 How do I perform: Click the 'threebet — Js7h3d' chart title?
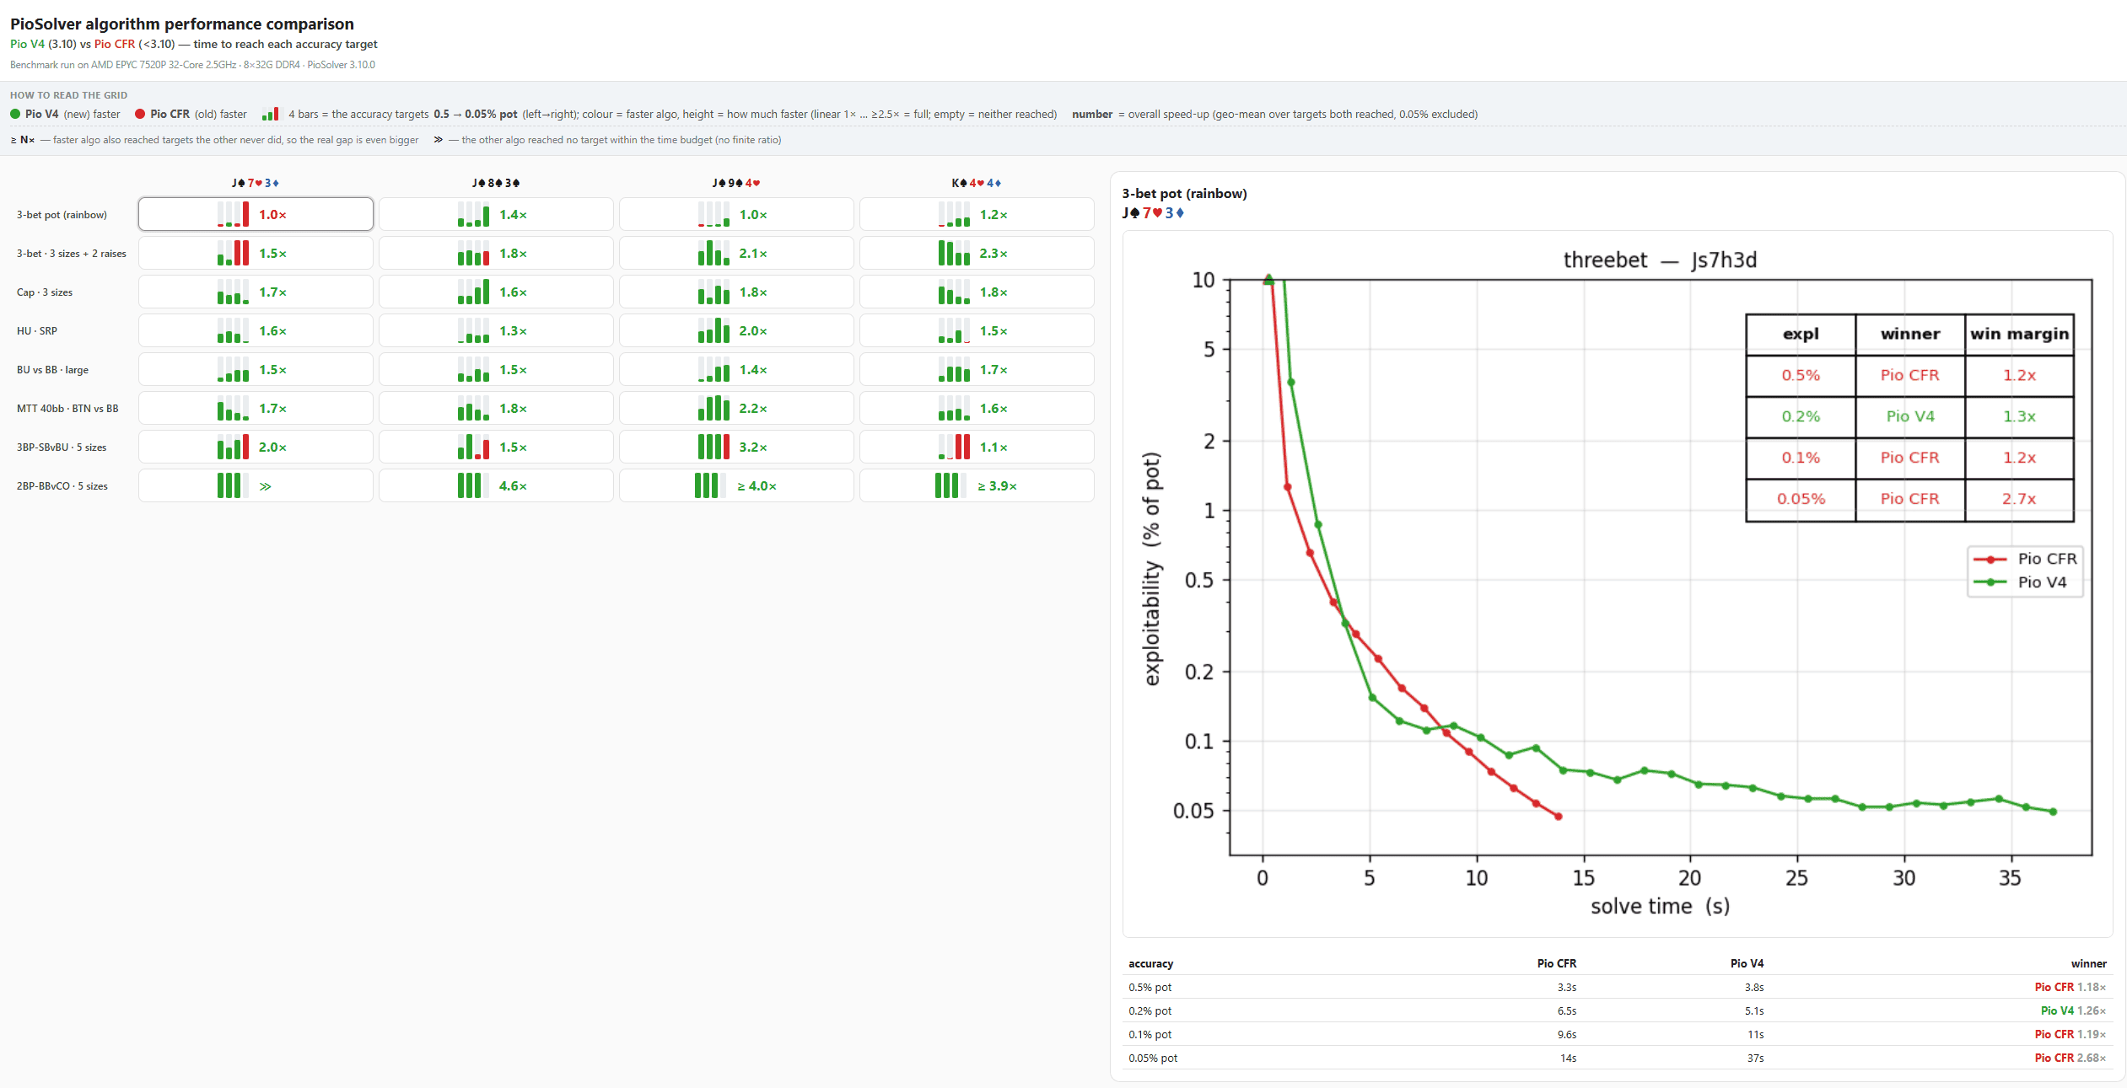point(1660,260)
